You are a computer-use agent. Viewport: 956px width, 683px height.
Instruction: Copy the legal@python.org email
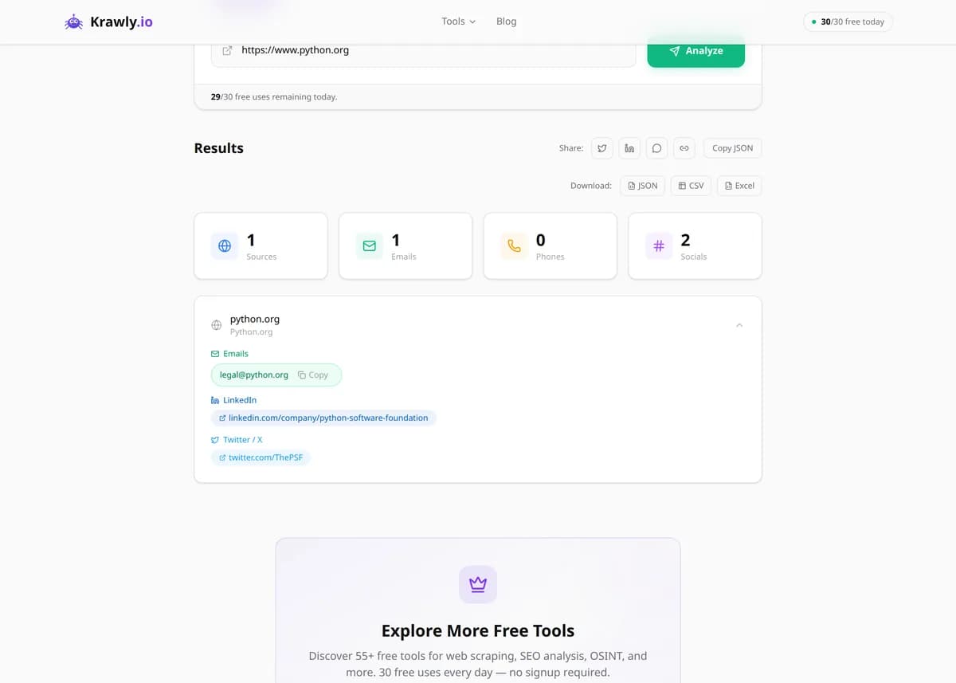(313, 375)
